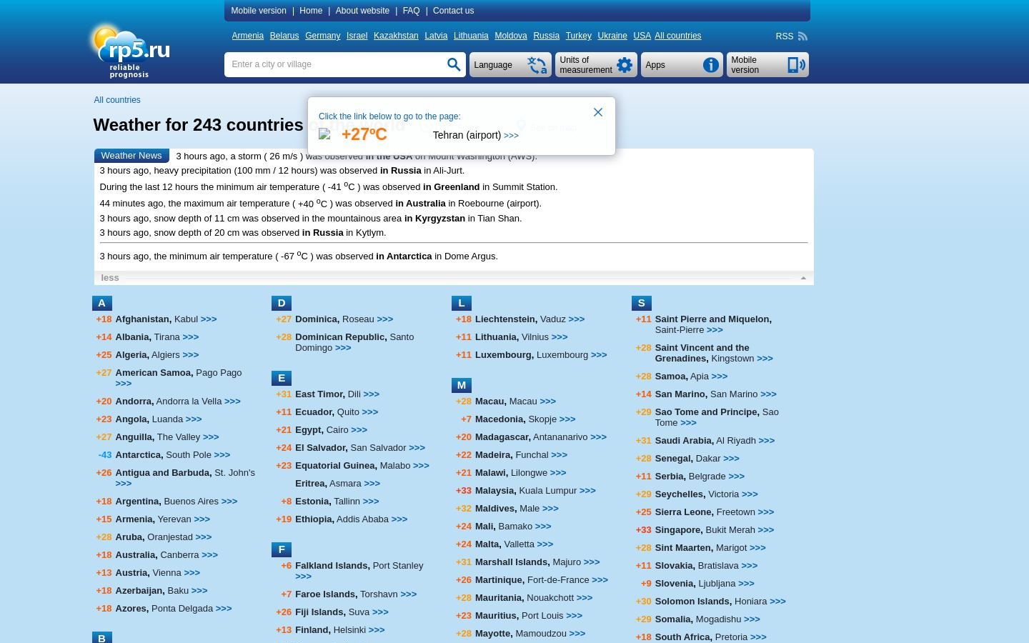Click the Language translate icon
The image size is (1029, 643).
click(x=537, y=65)
